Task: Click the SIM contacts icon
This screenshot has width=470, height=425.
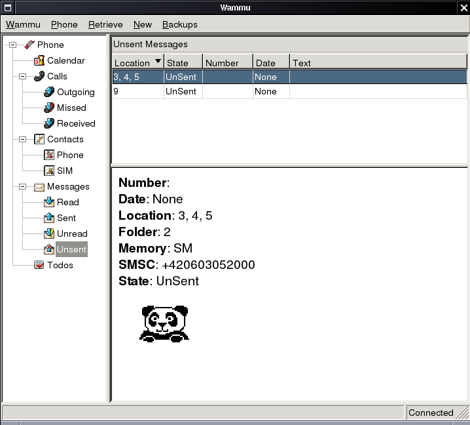Action: [x=49, y=171]
